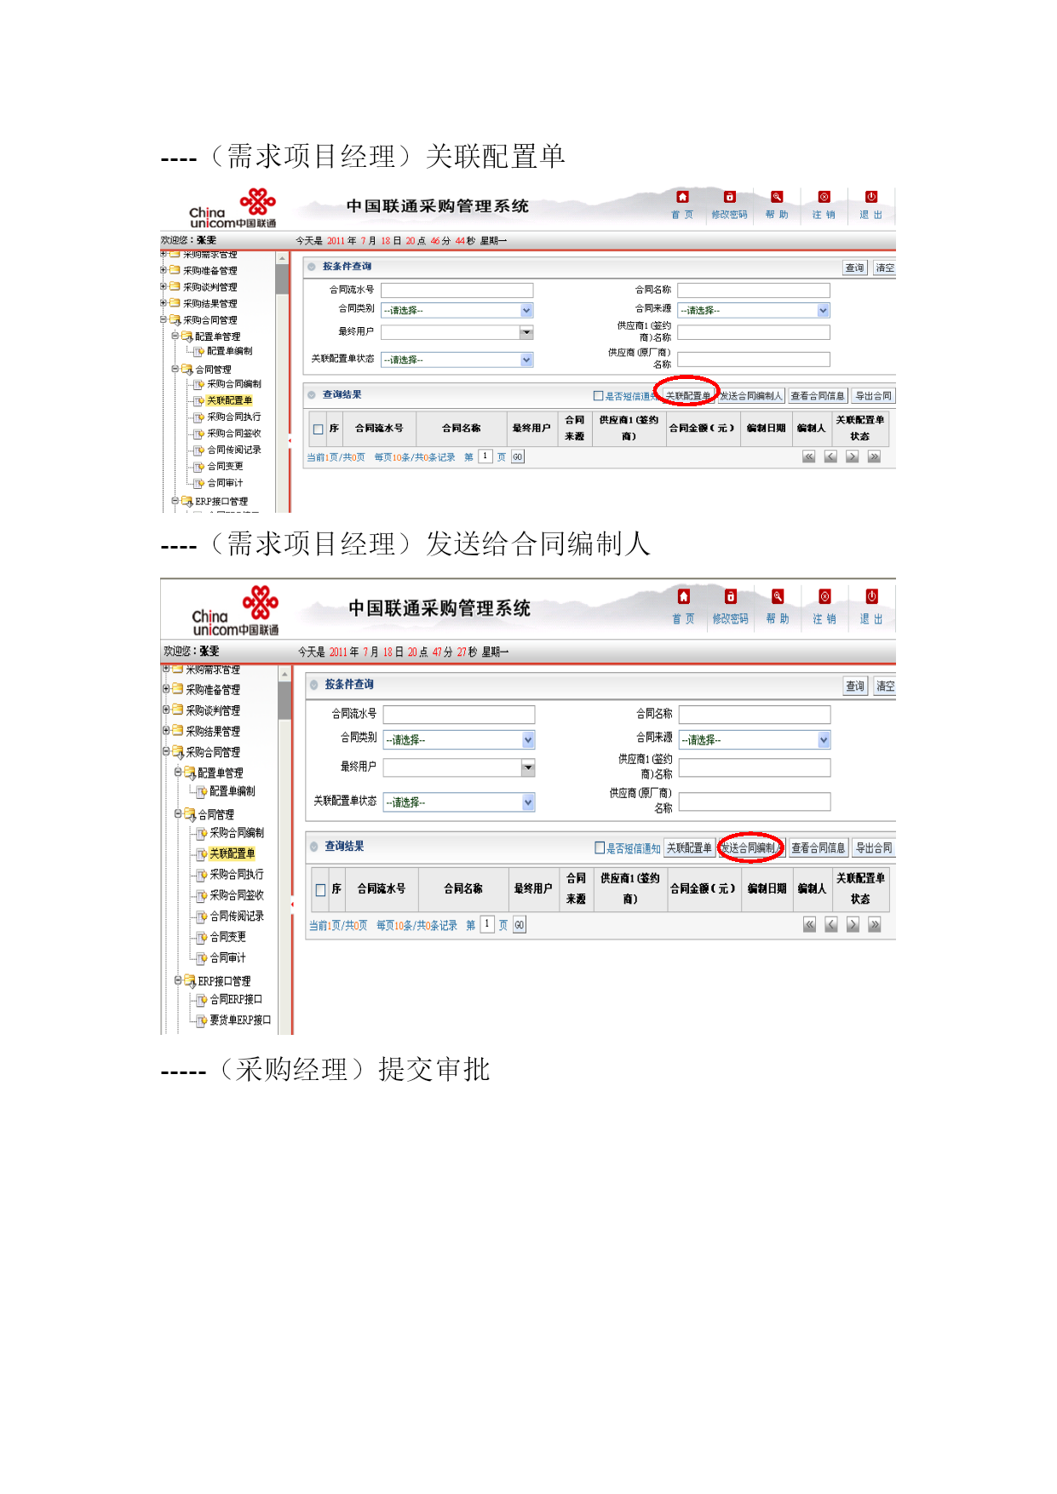
Task: Click the 帮助 help icon in lower screenshot
Action: pos(778,596)
